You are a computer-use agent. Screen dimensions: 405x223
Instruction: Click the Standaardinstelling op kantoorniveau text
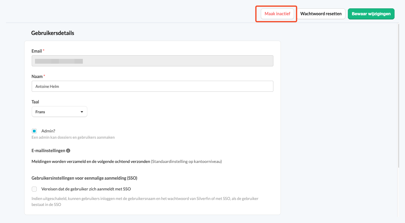click(x=186, y=161)
